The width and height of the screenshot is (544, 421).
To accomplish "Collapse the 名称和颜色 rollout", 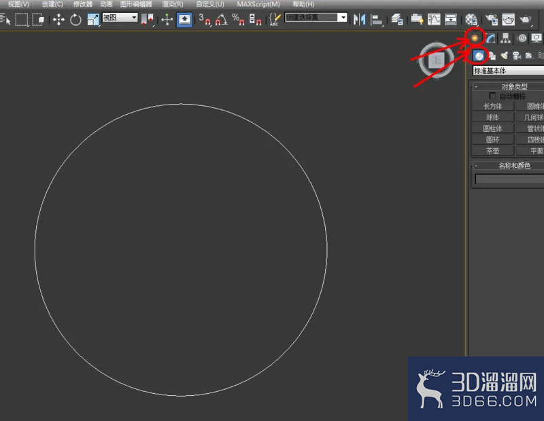I will [510, 166].
